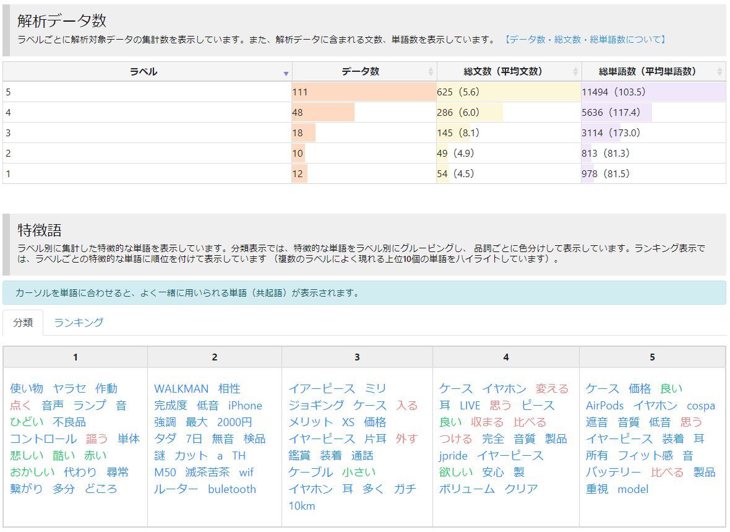The width and height of the screenshot is (730, 532).
Task: Sort table by ラベル column arrow
Action: [285, 72]
